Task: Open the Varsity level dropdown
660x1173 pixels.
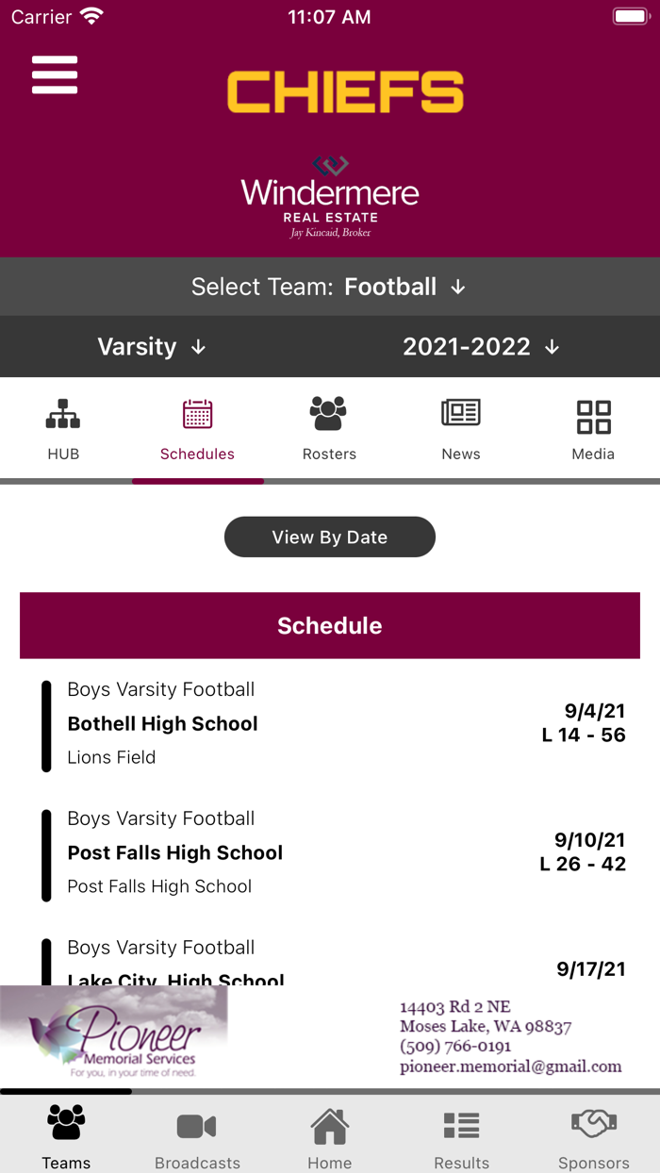Action: pos(151,346)
